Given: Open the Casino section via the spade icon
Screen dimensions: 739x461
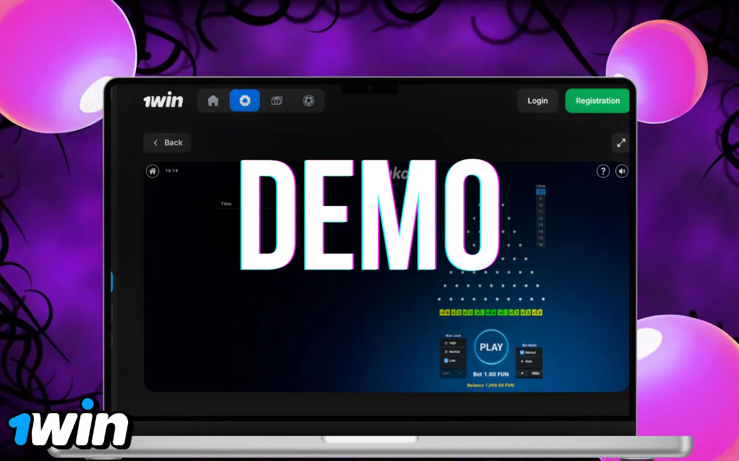Looking at the screenshot, I should pyautogui.click(x=244, y=100).
